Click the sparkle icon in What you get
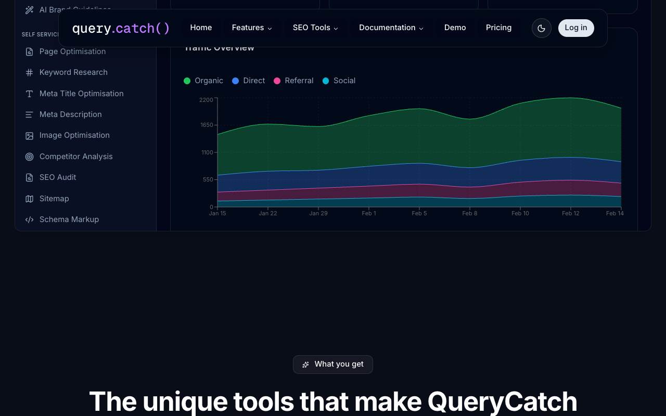Image resolution: width=666 pixels, height=416 pixels. (306, 365)
